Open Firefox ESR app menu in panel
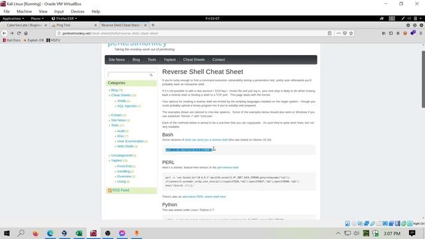The width and height of the screenshot is (425, 239). pos(64,19)
